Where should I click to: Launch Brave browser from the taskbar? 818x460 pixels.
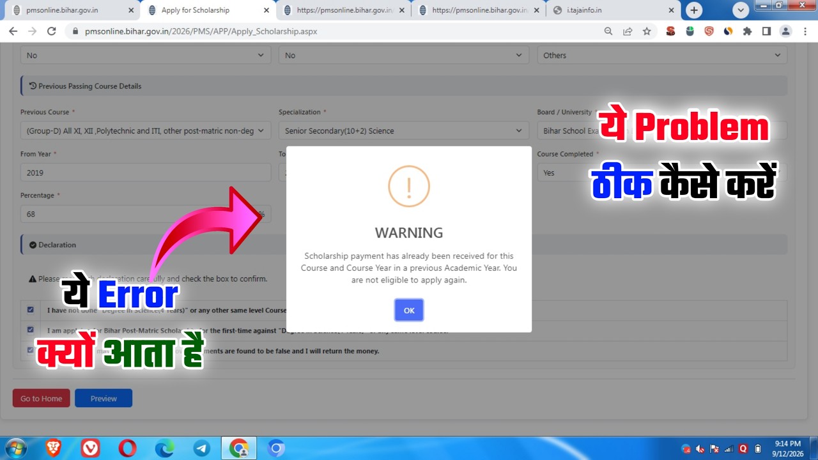[53, 448]
